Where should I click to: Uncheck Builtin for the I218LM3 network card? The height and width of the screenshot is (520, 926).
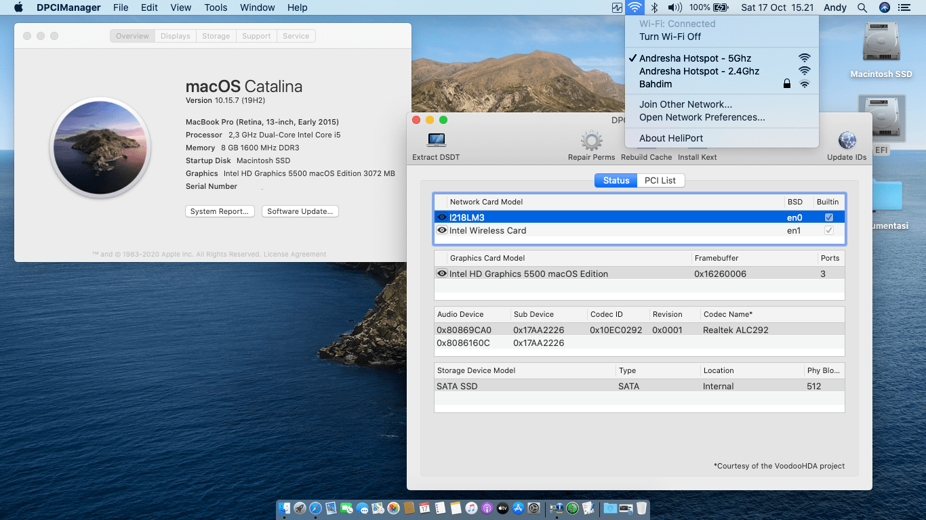click(828, 217)
